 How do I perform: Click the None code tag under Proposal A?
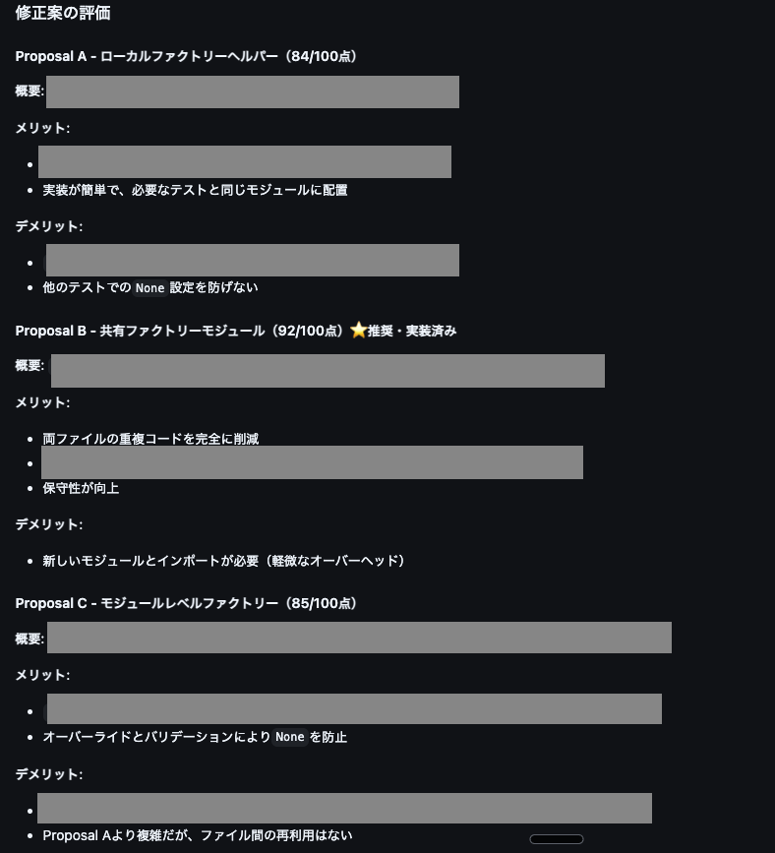pos(149,288)
